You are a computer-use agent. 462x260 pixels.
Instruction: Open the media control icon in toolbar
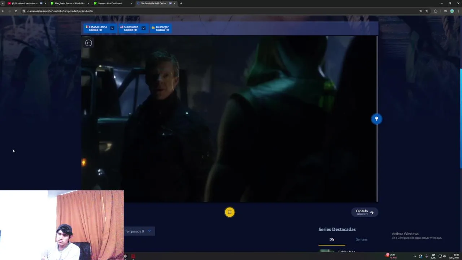coord(445,11)
